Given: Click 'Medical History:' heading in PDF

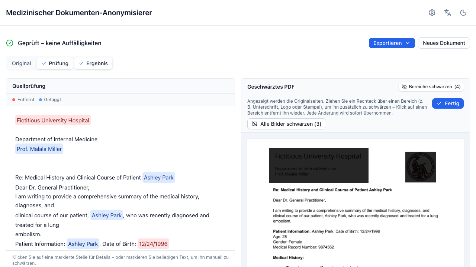Looking at the screenshot, I should point(288,258).
